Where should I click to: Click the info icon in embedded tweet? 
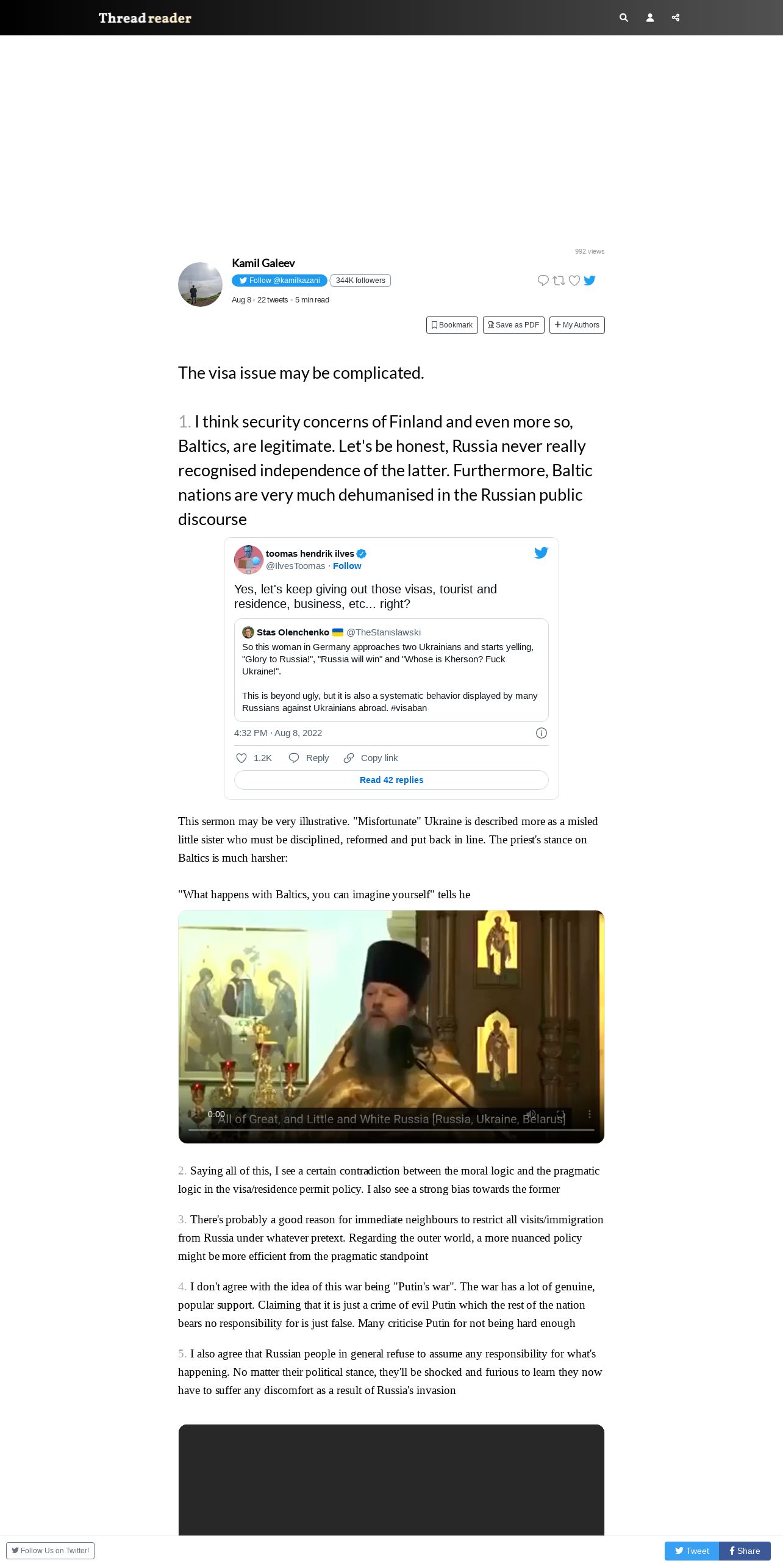pos(542,733)
